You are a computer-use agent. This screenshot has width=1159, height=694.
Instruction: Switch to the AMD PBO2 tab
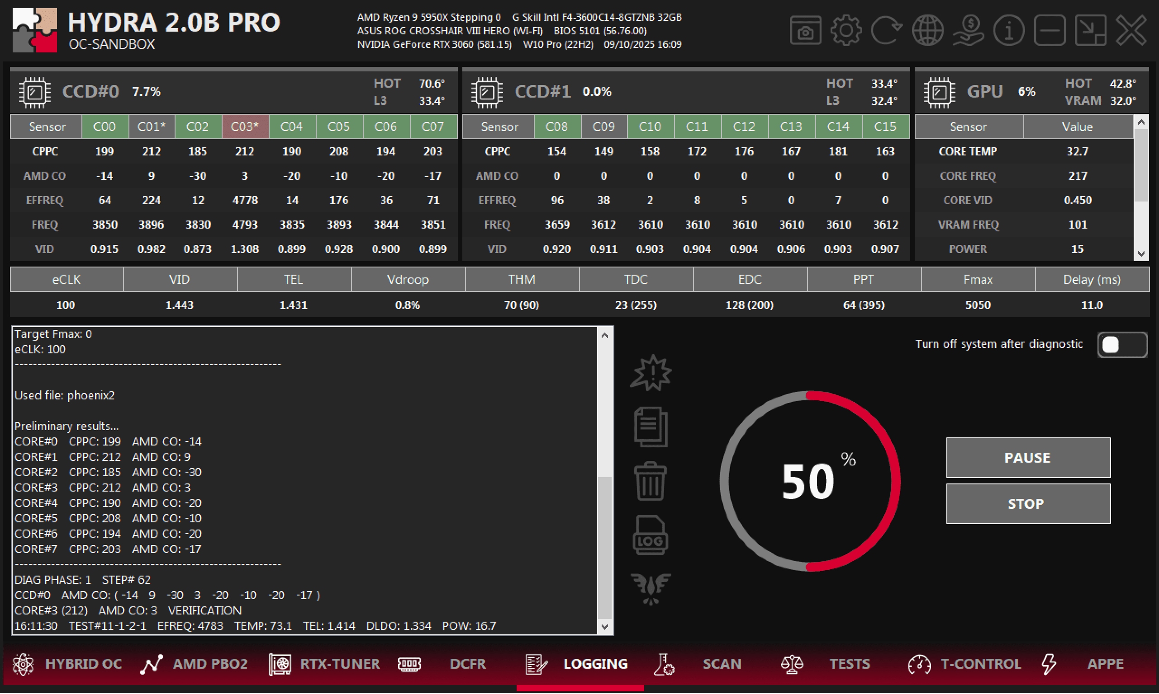pyautogui.click(x=195, y=664)
